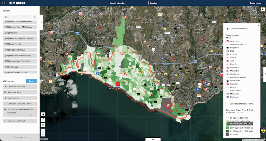Collapse the legend with chevron

[x=258, y=25]
